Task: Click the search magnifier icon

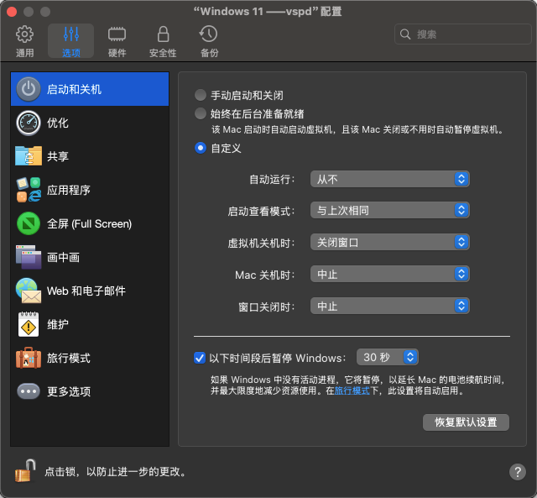Action: (405, 34)
